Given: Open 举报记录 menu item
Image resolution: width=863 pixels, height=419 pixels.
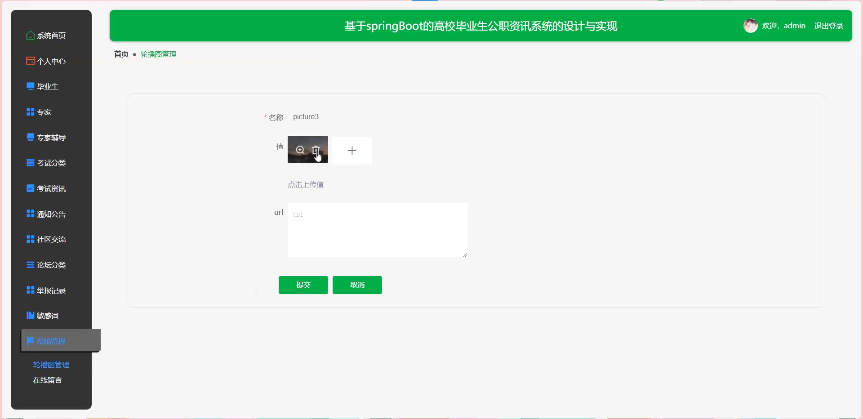Looking at the screenshot, I should (51, 290).
